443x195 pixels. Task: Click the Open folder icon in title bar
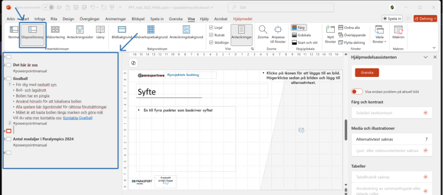click(x=59, y=7)
